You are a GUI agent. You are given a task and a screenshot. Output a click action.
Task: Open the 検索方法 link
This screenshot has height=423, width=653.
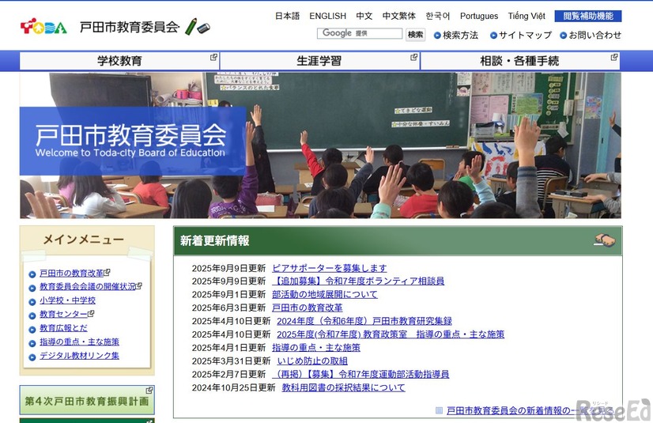point(460,36)
